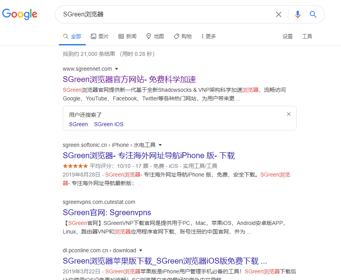Expand dropdown arrow beside dl.pconline.com.cn result

pos(141,251)
